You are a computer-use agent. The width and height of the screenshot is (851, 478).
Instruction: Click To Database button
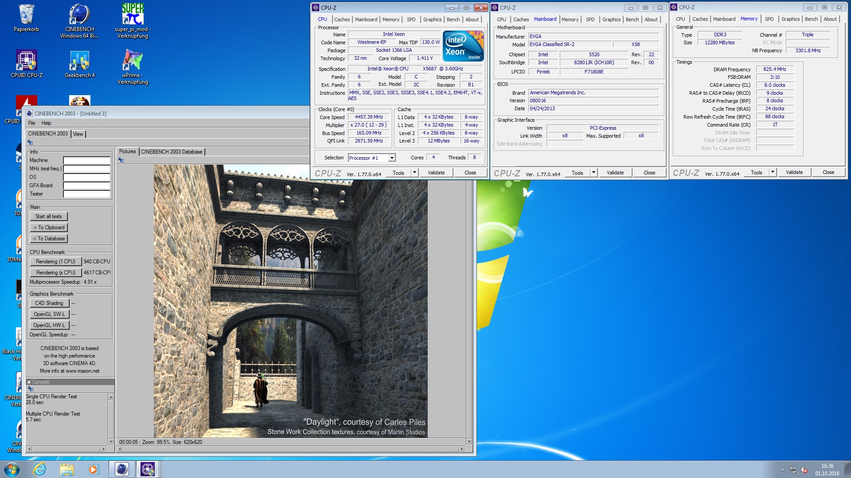tap(49, 239)
